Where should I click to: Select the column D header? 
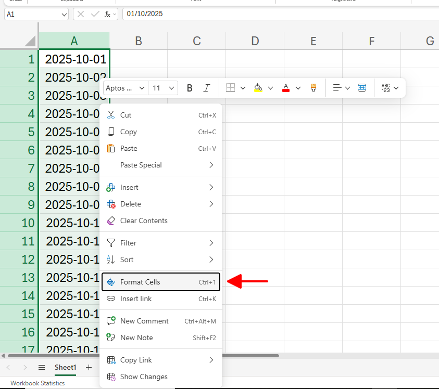(255, 41)
